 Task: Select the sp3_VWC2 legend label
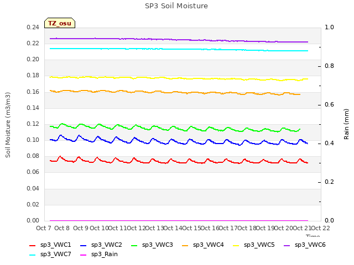(x=107, y=245)
